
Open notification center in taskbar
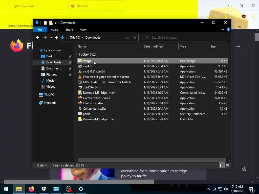click(x=251, y=189)
